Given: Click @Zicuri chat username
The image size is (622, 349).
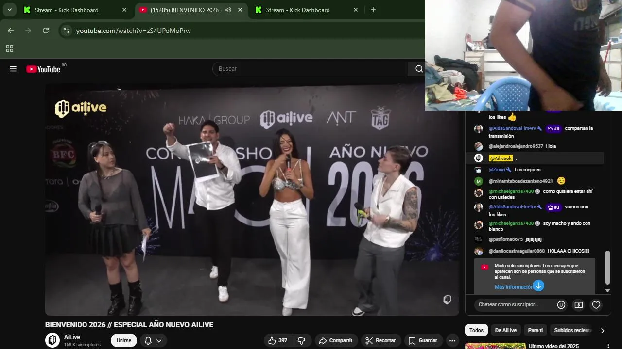Looking at the screenshot, I should pyautogui.click(x=497, y=170).
